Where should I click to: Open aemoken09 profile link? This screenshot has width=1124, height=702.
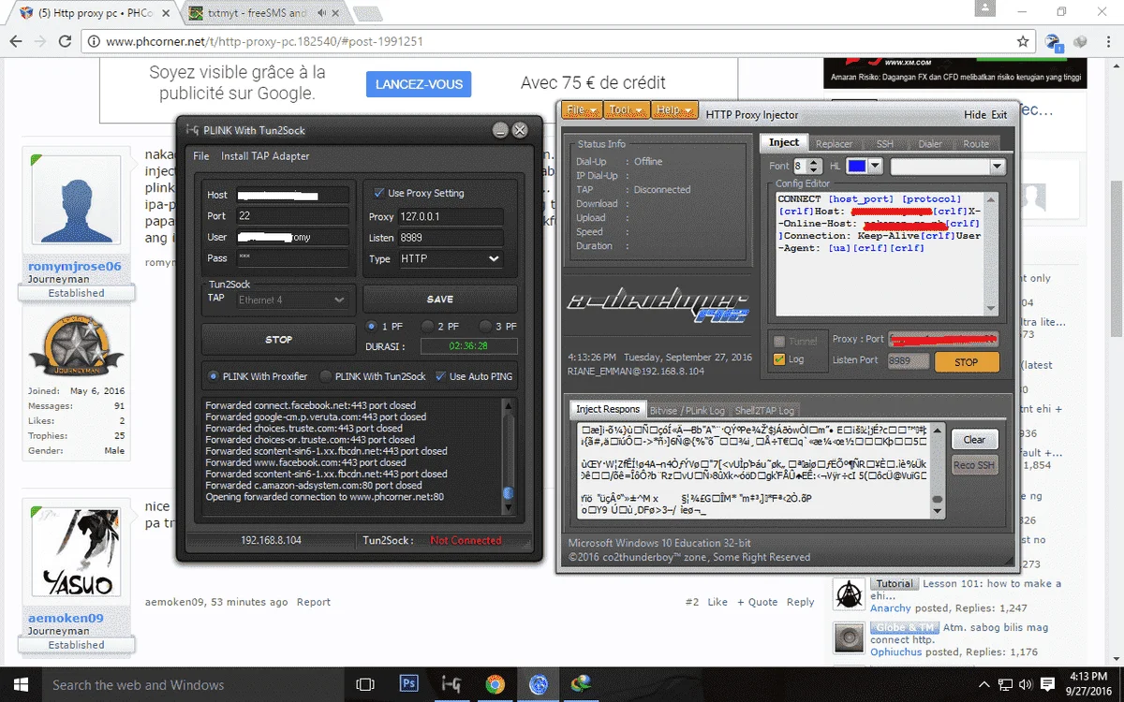pyautogui.click(x=66, y=618)
